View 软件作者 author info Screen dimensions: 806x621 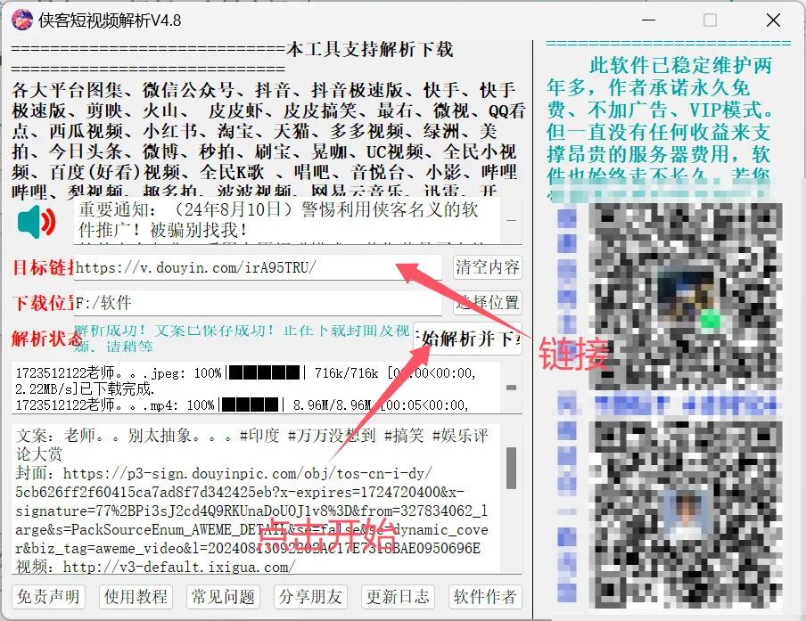click(x=484, y=598)
